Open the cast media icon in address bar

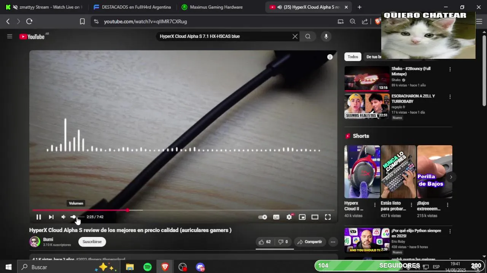(341, 22)
